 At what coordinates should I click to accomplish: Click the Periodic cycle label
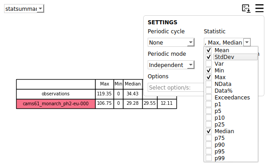[166, 31]
